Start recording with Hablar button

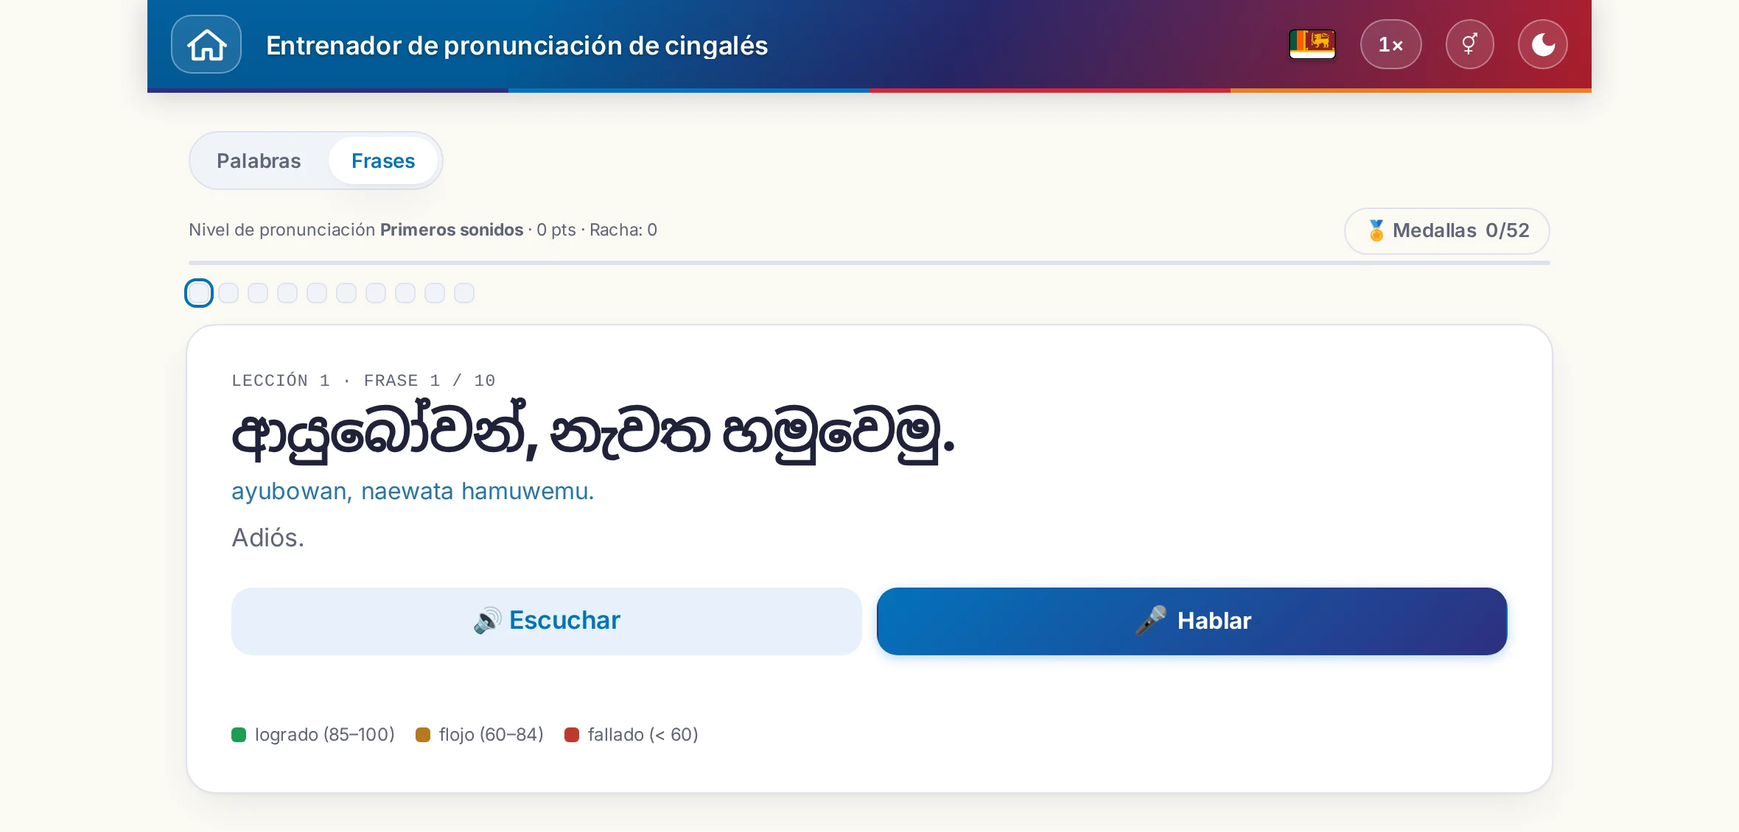pos(1192,621)
